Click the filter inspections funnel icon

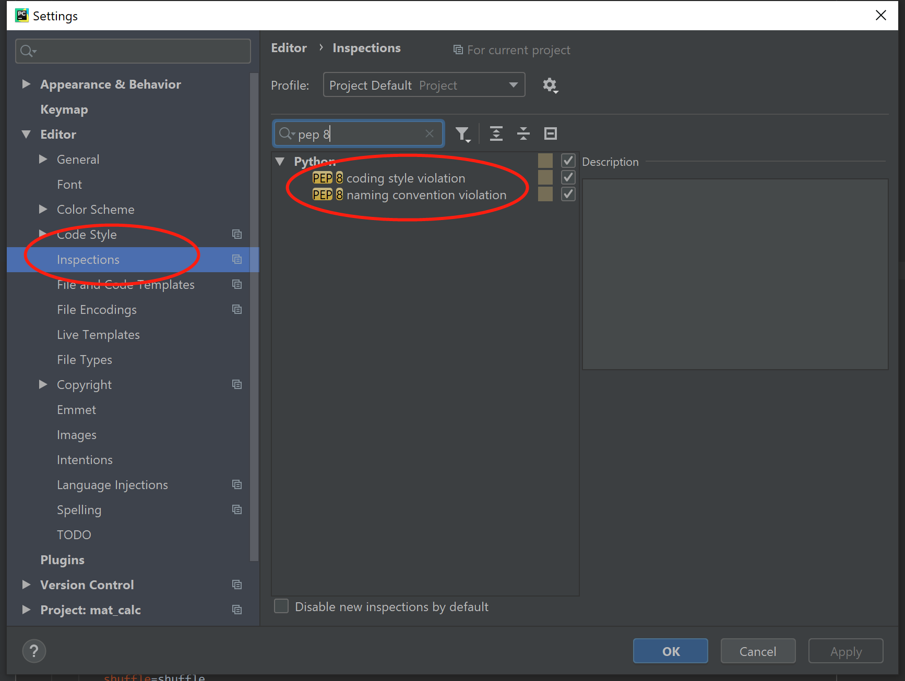pos(462,134)
